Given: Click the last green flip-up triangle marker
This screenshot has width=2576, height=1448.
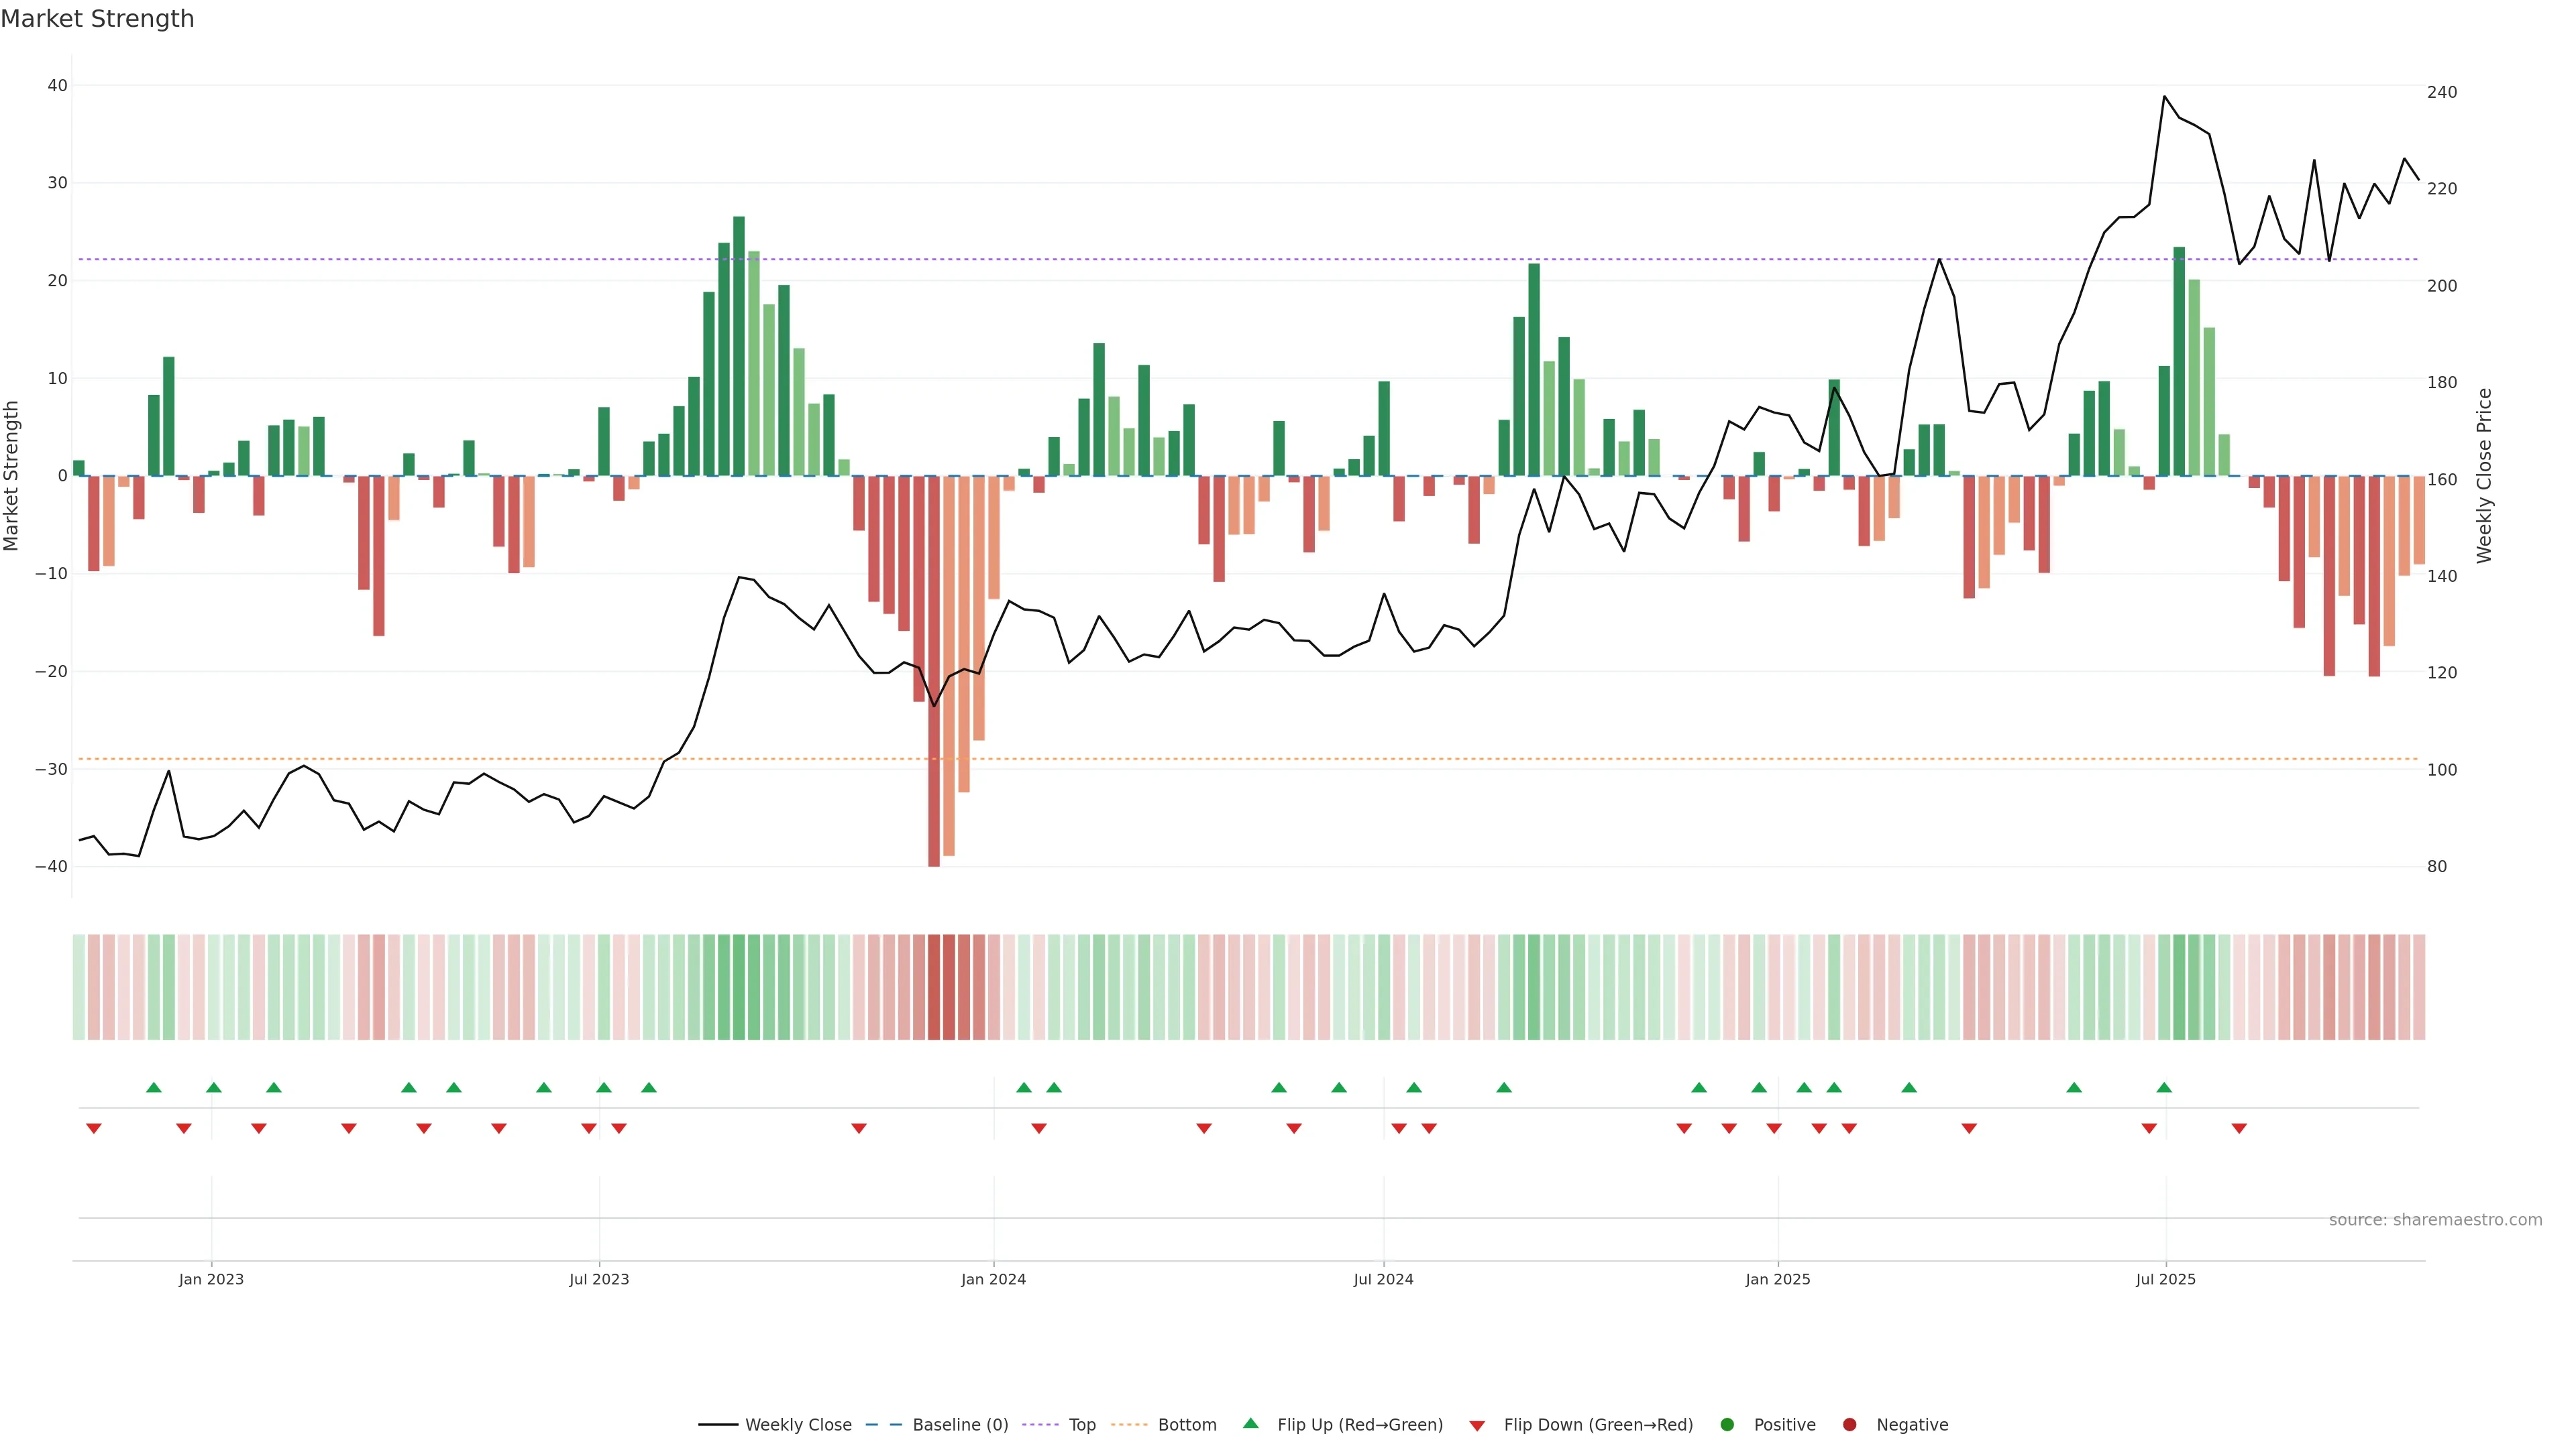Looking at the screenshot, I should click(2164, 1087).
